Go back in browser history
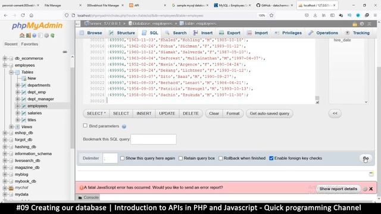The width and height of the screenshot is (381, 214). point(5,15)
